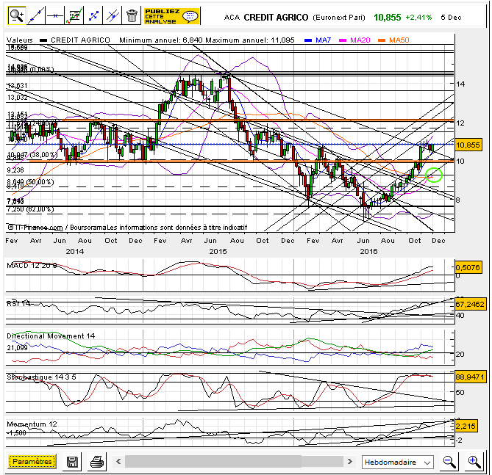
Task: Zoom out with the minus magnifier
Action: tap(449, 462)
